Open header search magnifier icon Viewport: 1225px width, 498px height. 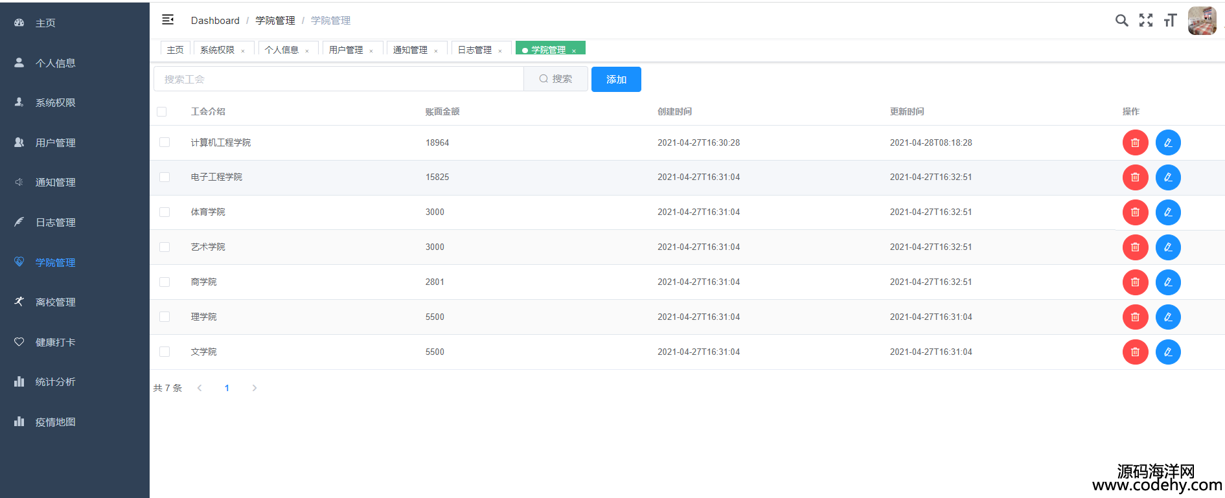click(x=1121, y=21)
